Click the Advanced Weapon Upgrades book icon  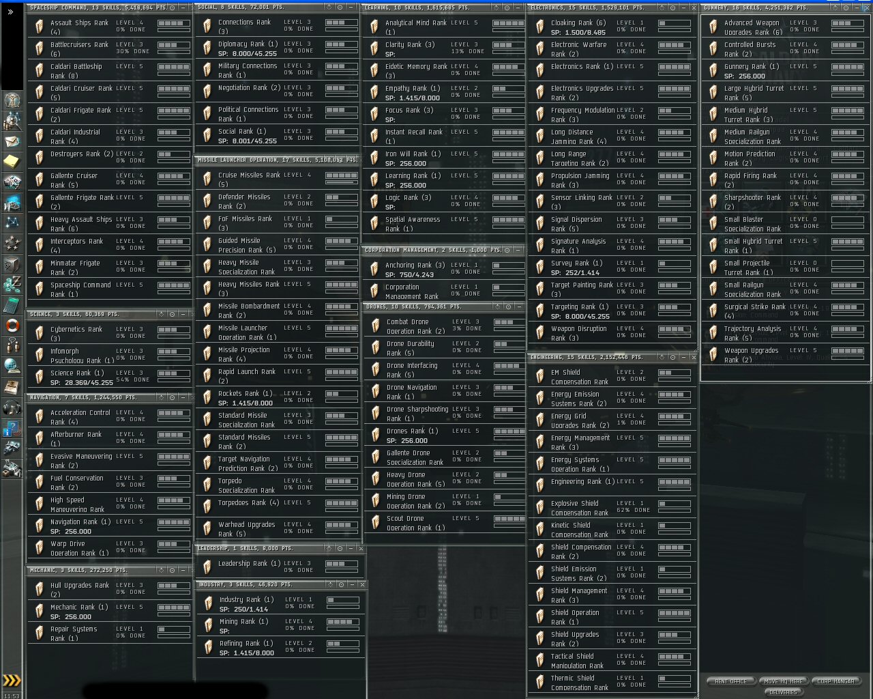point(713,27)
